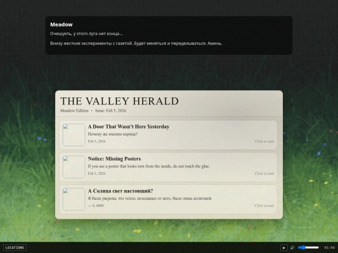Click the 01:04 time display

pyautogui.click(x=330, y=247)
